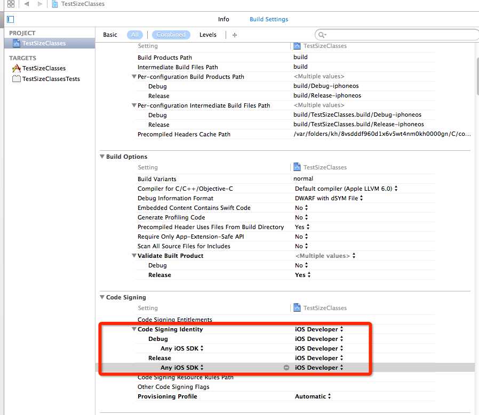
Task: Select TestSizeClasses project in sidebar
Action: click(50, 43)
